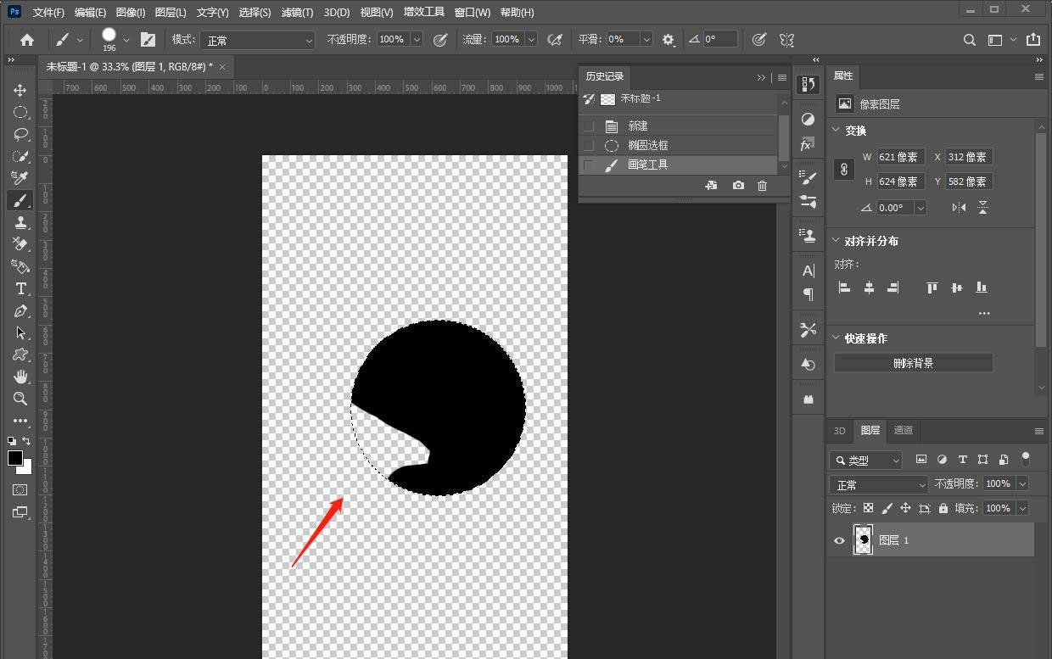Open the brush settings panel toggle icon
Screen dimensions: 1052x659
tap(148, 39)
